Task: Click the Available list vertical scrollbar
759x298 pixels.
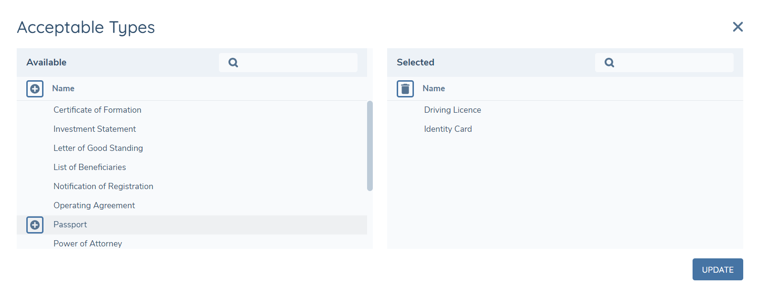Action: point(369,146)
